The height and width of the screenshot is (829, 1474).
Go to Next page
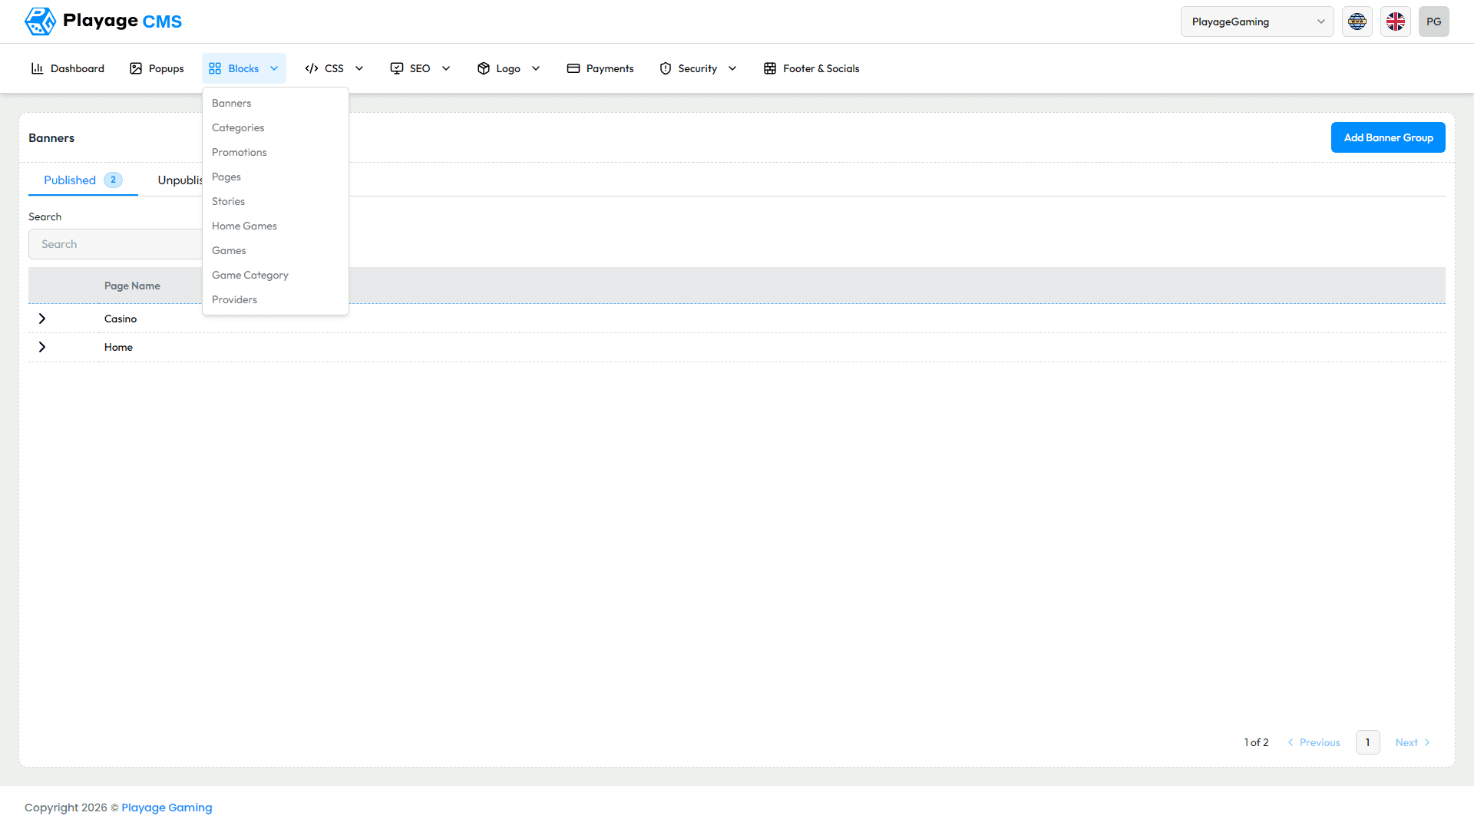pos(1413,742)
